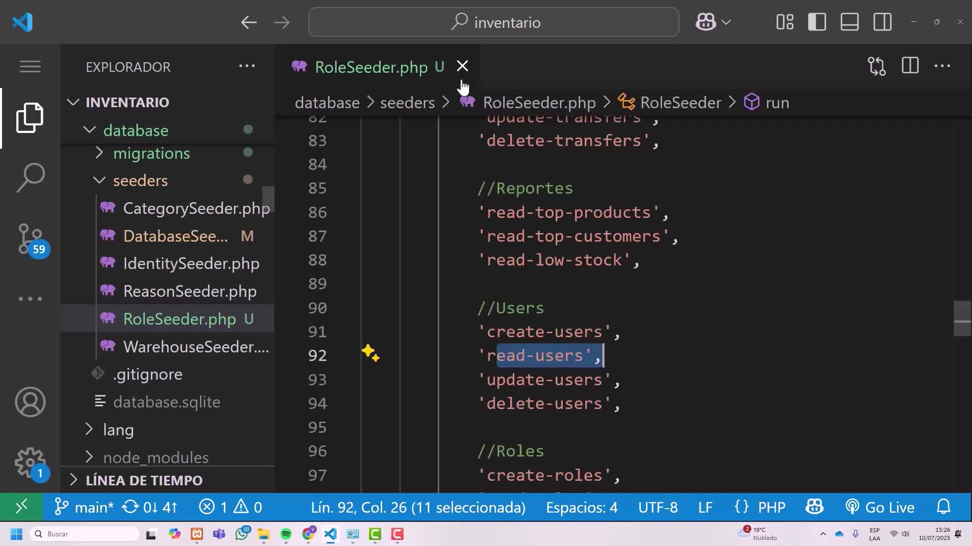This screenshot has width=972, height=546.
Task: Go back using the left arrow
Action: pos(249,22)
